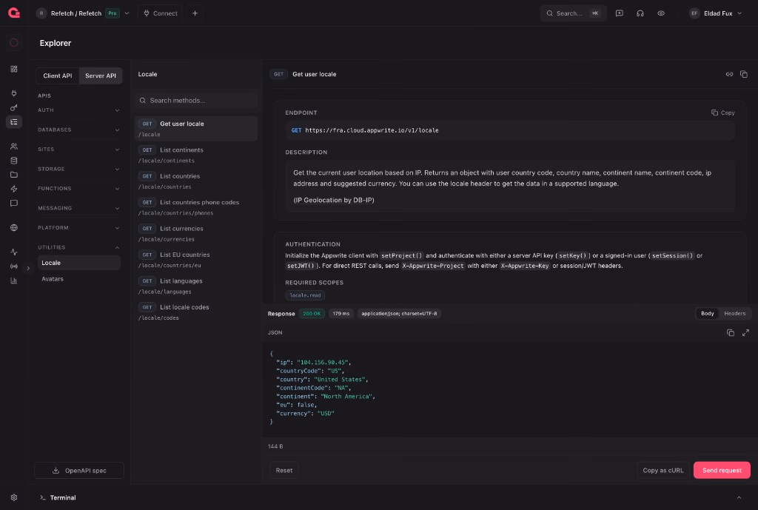Download the OpenAPI spec
The image size is (758, 510).
[x=78, y=470]
